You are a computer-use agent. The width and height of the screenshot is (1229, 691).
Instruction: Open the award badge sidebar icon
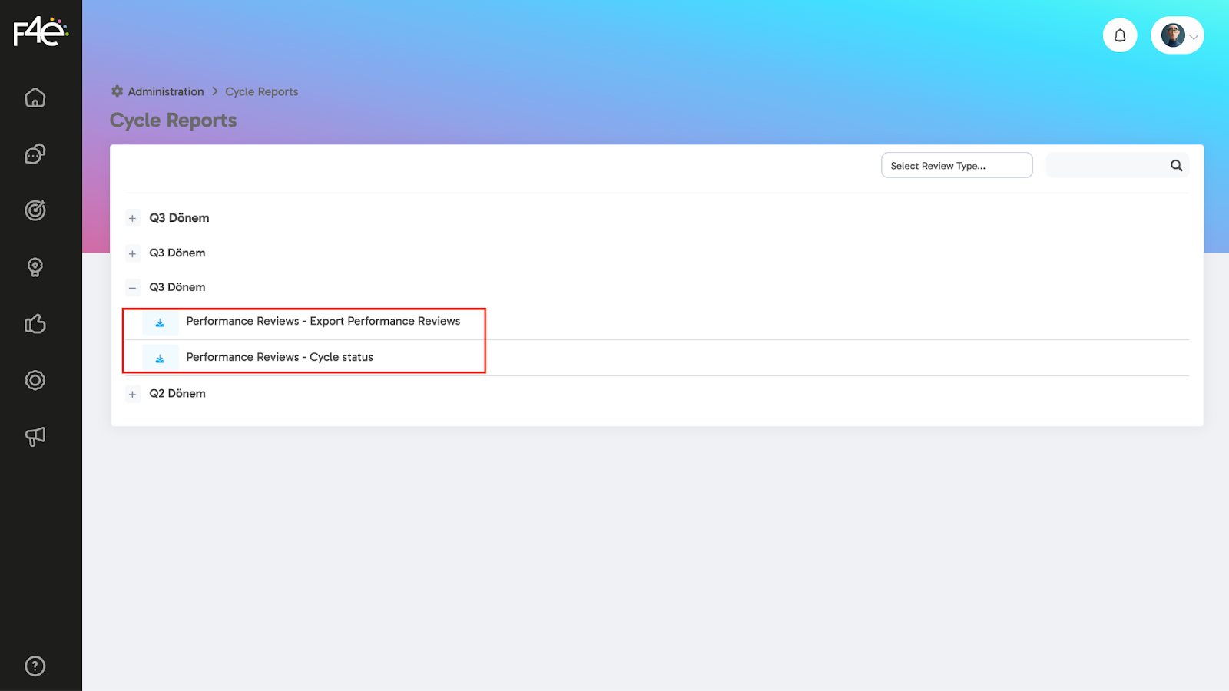tap(35, 267)
